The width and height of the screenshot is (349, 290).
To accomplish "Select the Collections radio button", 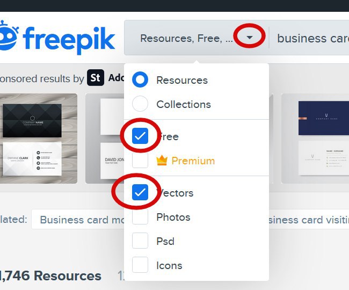I will (140, 104).
